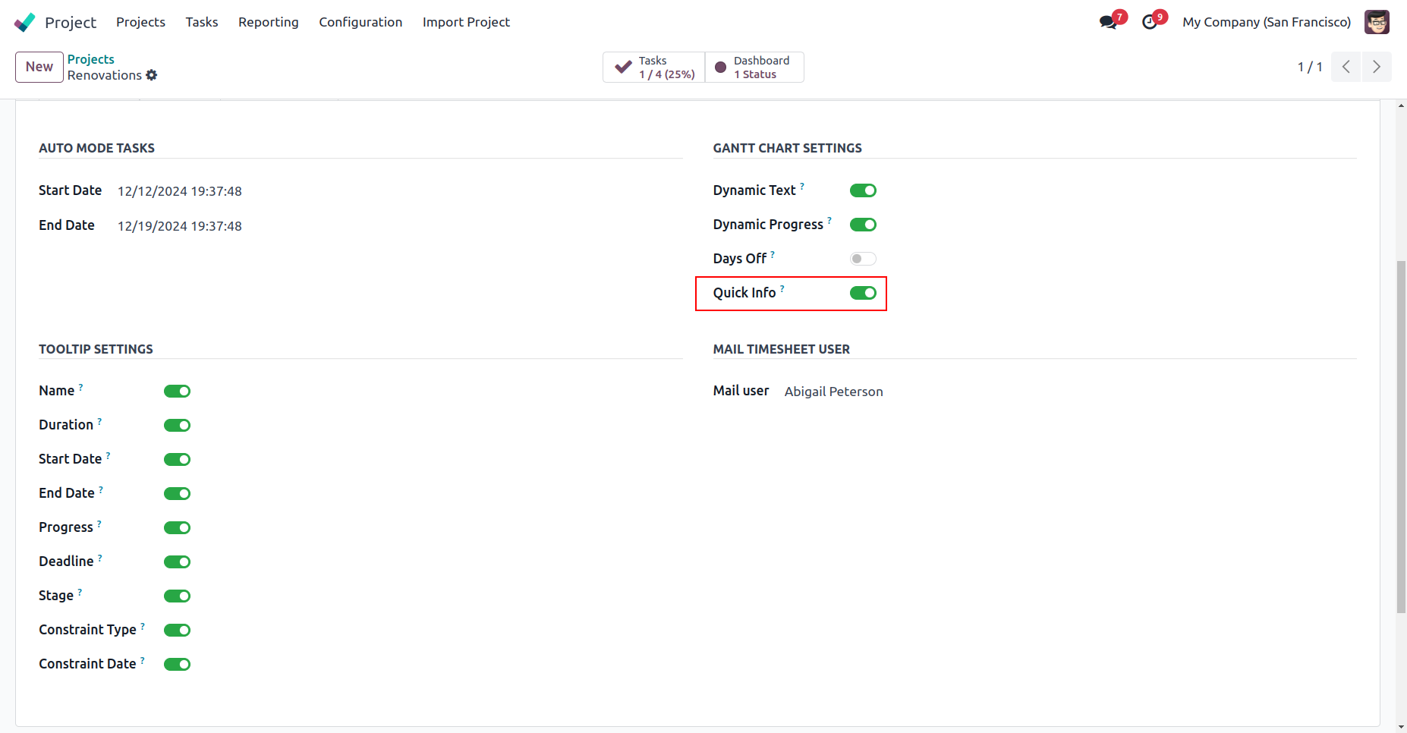The image size is (1407, 733).
Task: Open the activities clock icon
Action: tap(1150, 22)
